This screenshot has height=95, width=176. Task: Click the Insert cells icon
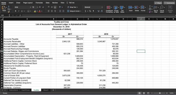pyautogui.click(x=130, y=7)
